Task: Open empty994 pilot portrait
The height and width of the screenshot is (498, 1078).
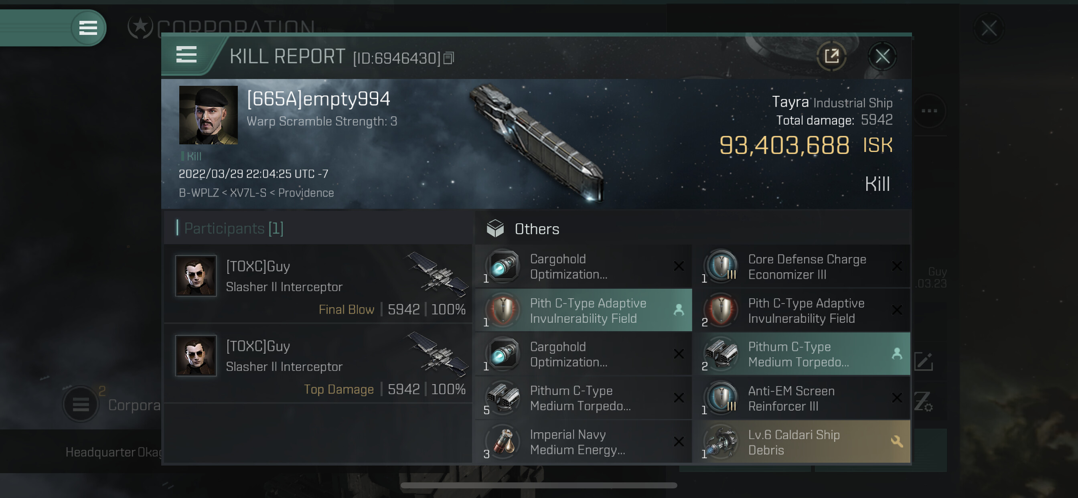Action: click(x=208, y=115)
